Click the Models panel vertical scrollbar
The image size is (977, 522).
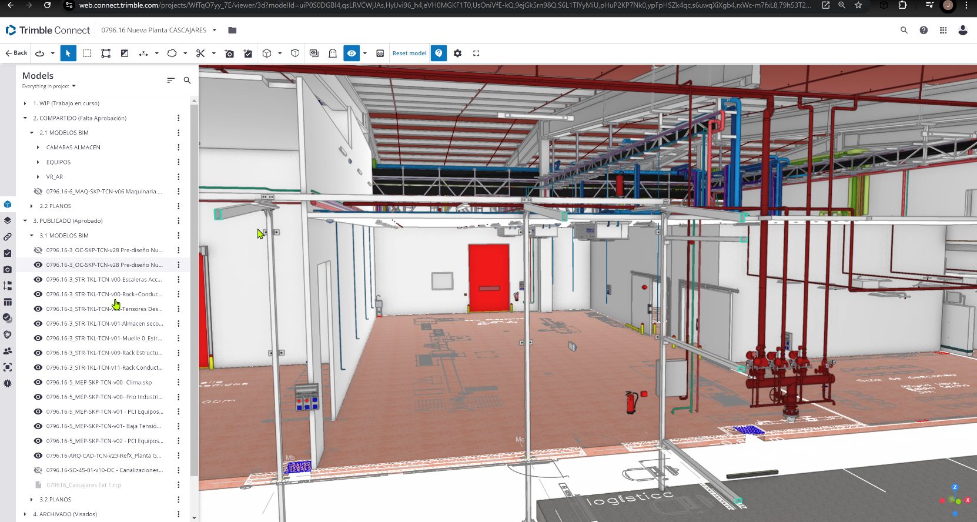tap(194, 294)
